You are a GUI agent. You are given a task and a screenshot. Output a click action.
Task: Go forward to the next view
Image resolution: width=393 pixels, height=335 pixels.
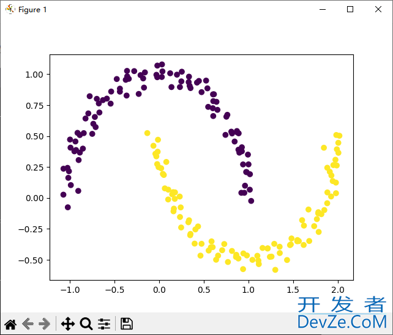[x=44, y=324]
